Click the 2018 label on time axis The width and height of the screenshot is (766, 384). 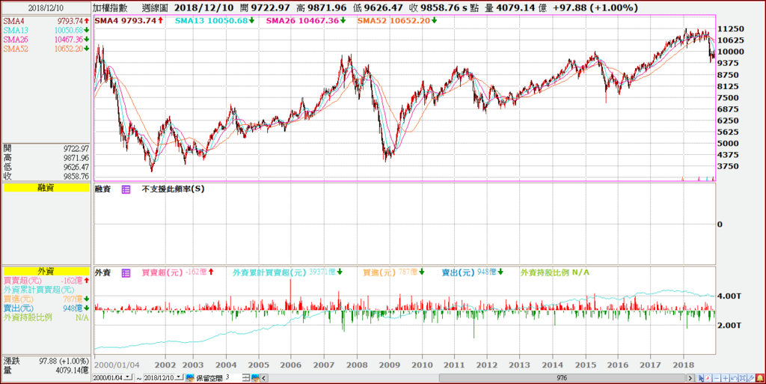coord(684,365)
